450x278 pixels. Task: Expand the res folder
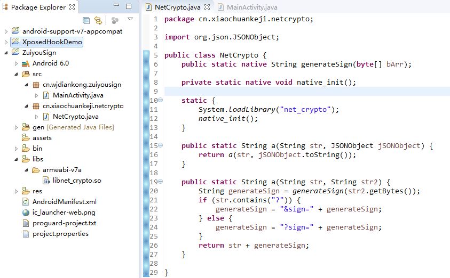pos(17,191)
